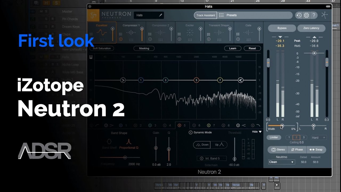Click the Phase invert button
341x192 pixels.
point(297,150)
